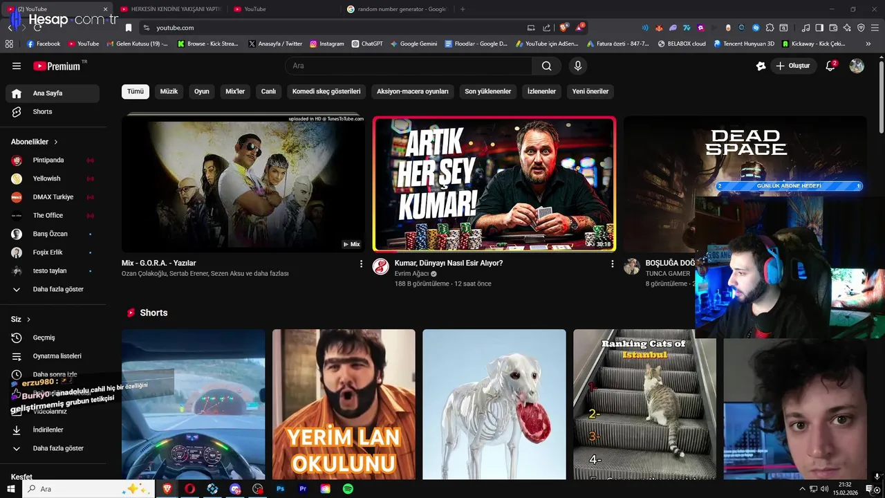
Task: Open Pintipanda subscription channel
Action: pos(53,160)
